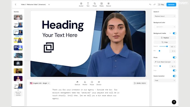This screenshot has height=107, width=190.
Task: Adjust the Opacity slider
Action: (x=163, y=46)
